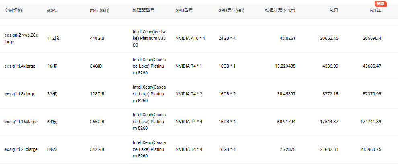Screen dimensions: 398x165
Task: Click the ecs.g1tl.16xlarge instance name
Action: 21,122
